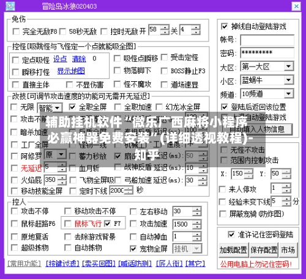Click the app icon in title bar
The image size is (306, 279).
coord(10,6)
